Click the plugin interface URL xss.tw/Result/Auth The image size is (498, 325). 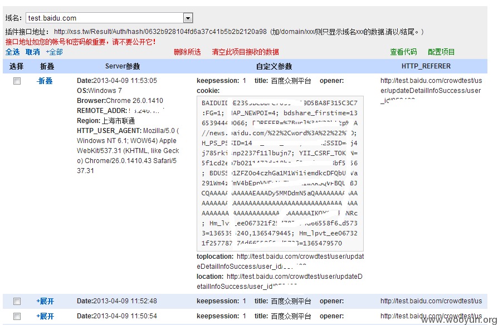(160, 32)
